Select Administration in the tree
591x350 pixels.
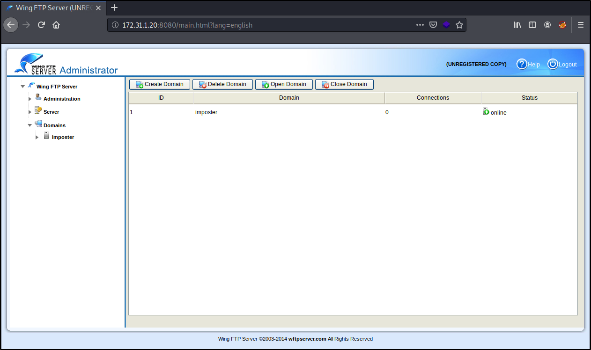62,99
